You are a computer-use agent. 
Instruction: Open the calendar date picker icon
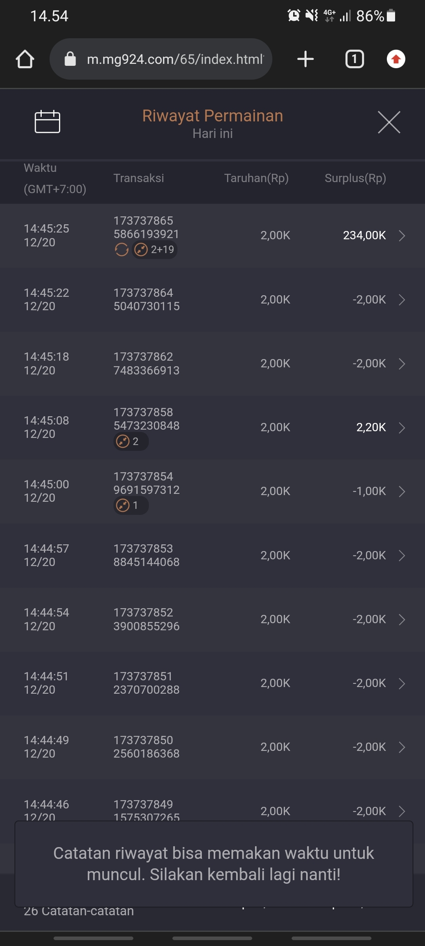tap(47, 122)
